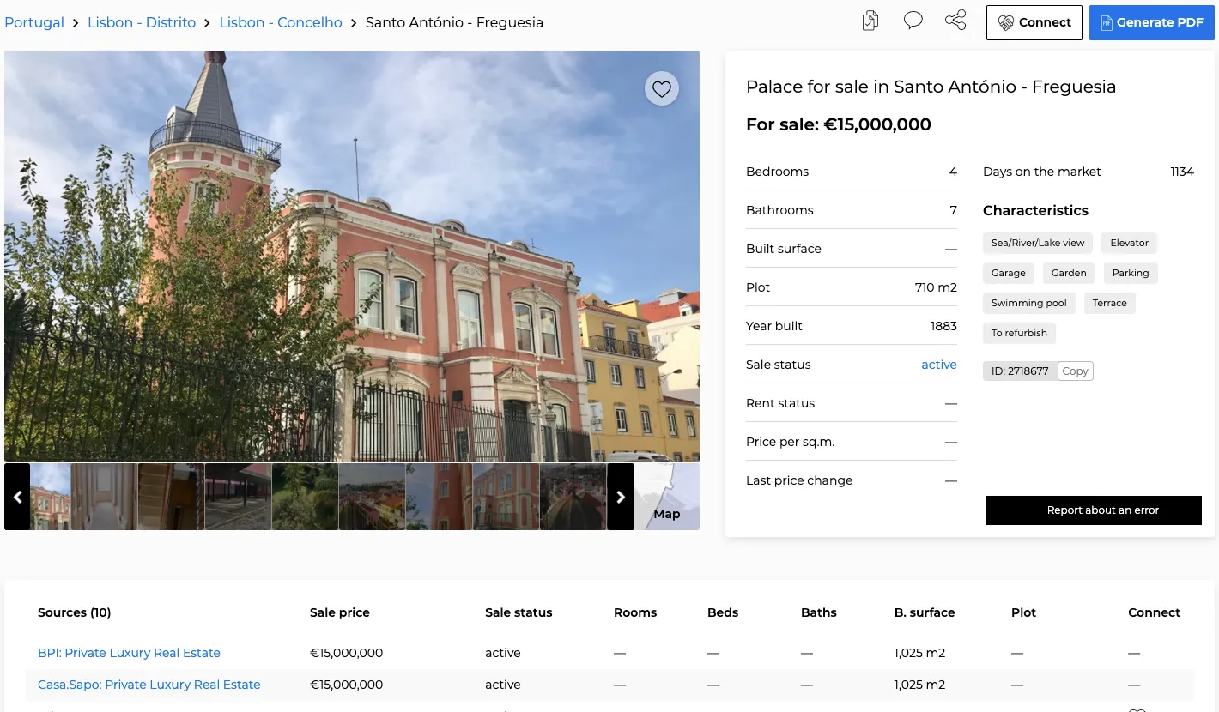Click the For sale: €15,000,000 price
Screen dimensions: 1219x712
(839, 124)
